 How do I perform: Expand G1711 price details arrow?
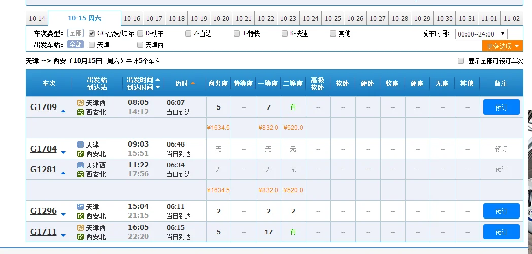coord(63,235)
